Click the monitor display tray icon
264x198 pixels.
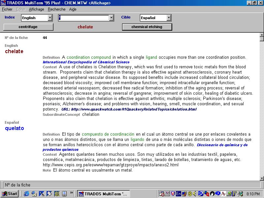[x=184, y=194]
